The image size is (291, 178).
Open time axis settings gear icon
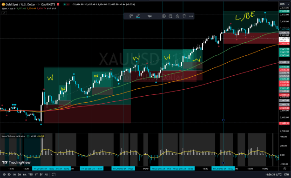pyautogui.click(x=284, y=169)
